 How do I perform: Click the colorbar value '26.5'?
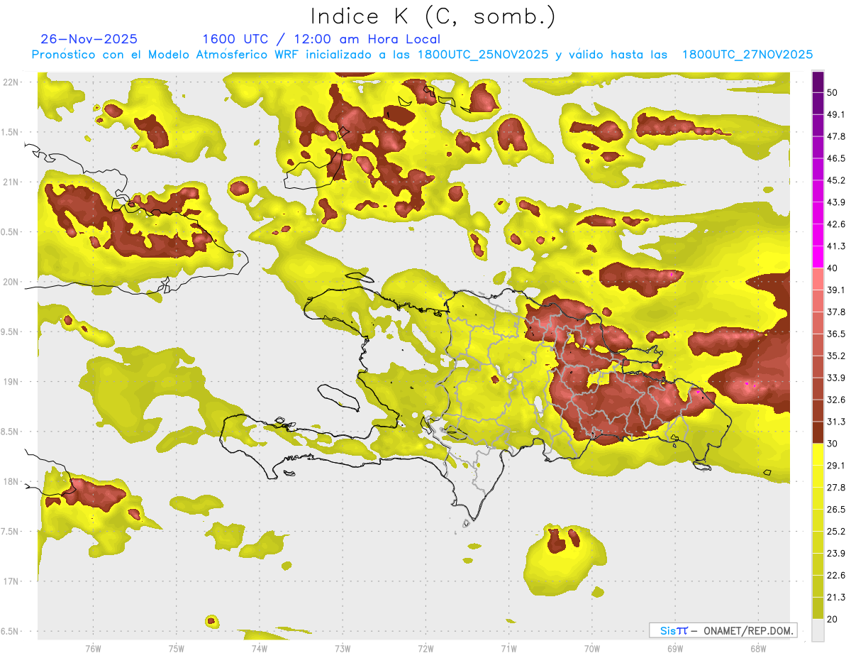point(835,510)
